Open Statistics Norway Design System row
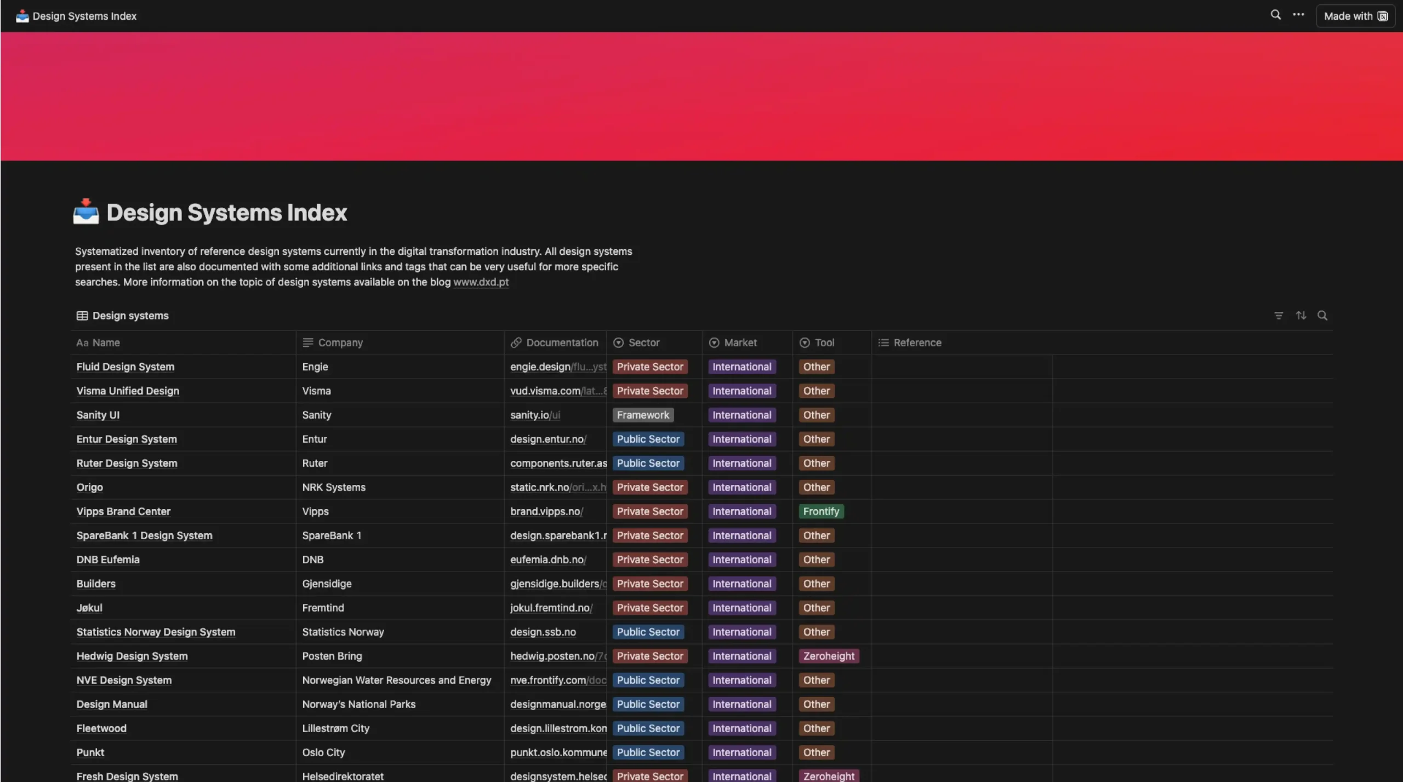Image resolution: width=1403 pixels, height=782 pixels. pos(156,632)
